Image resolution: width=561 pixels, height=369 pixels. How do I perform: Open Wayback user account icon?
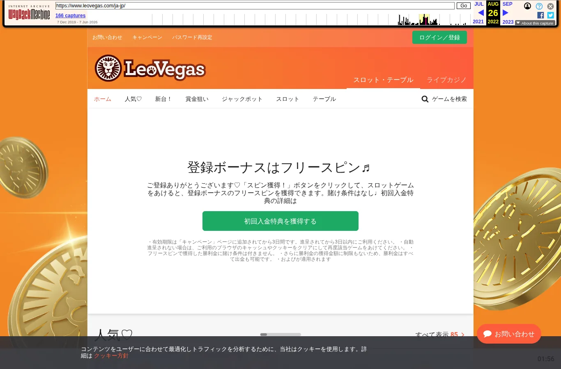click(528, 6)
